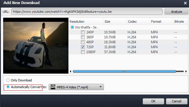Click the MP4 format cell in 1080P row
Image resolution: width=189 pixels, height=107 pixels.
coord(154,52)
